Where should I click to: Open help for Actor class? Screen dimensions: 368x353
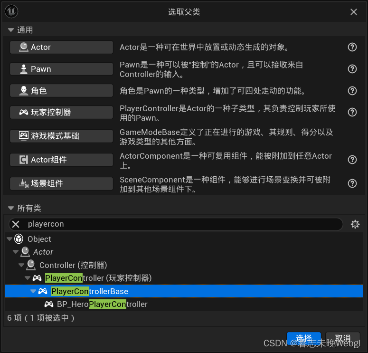[x=352, y=47]
